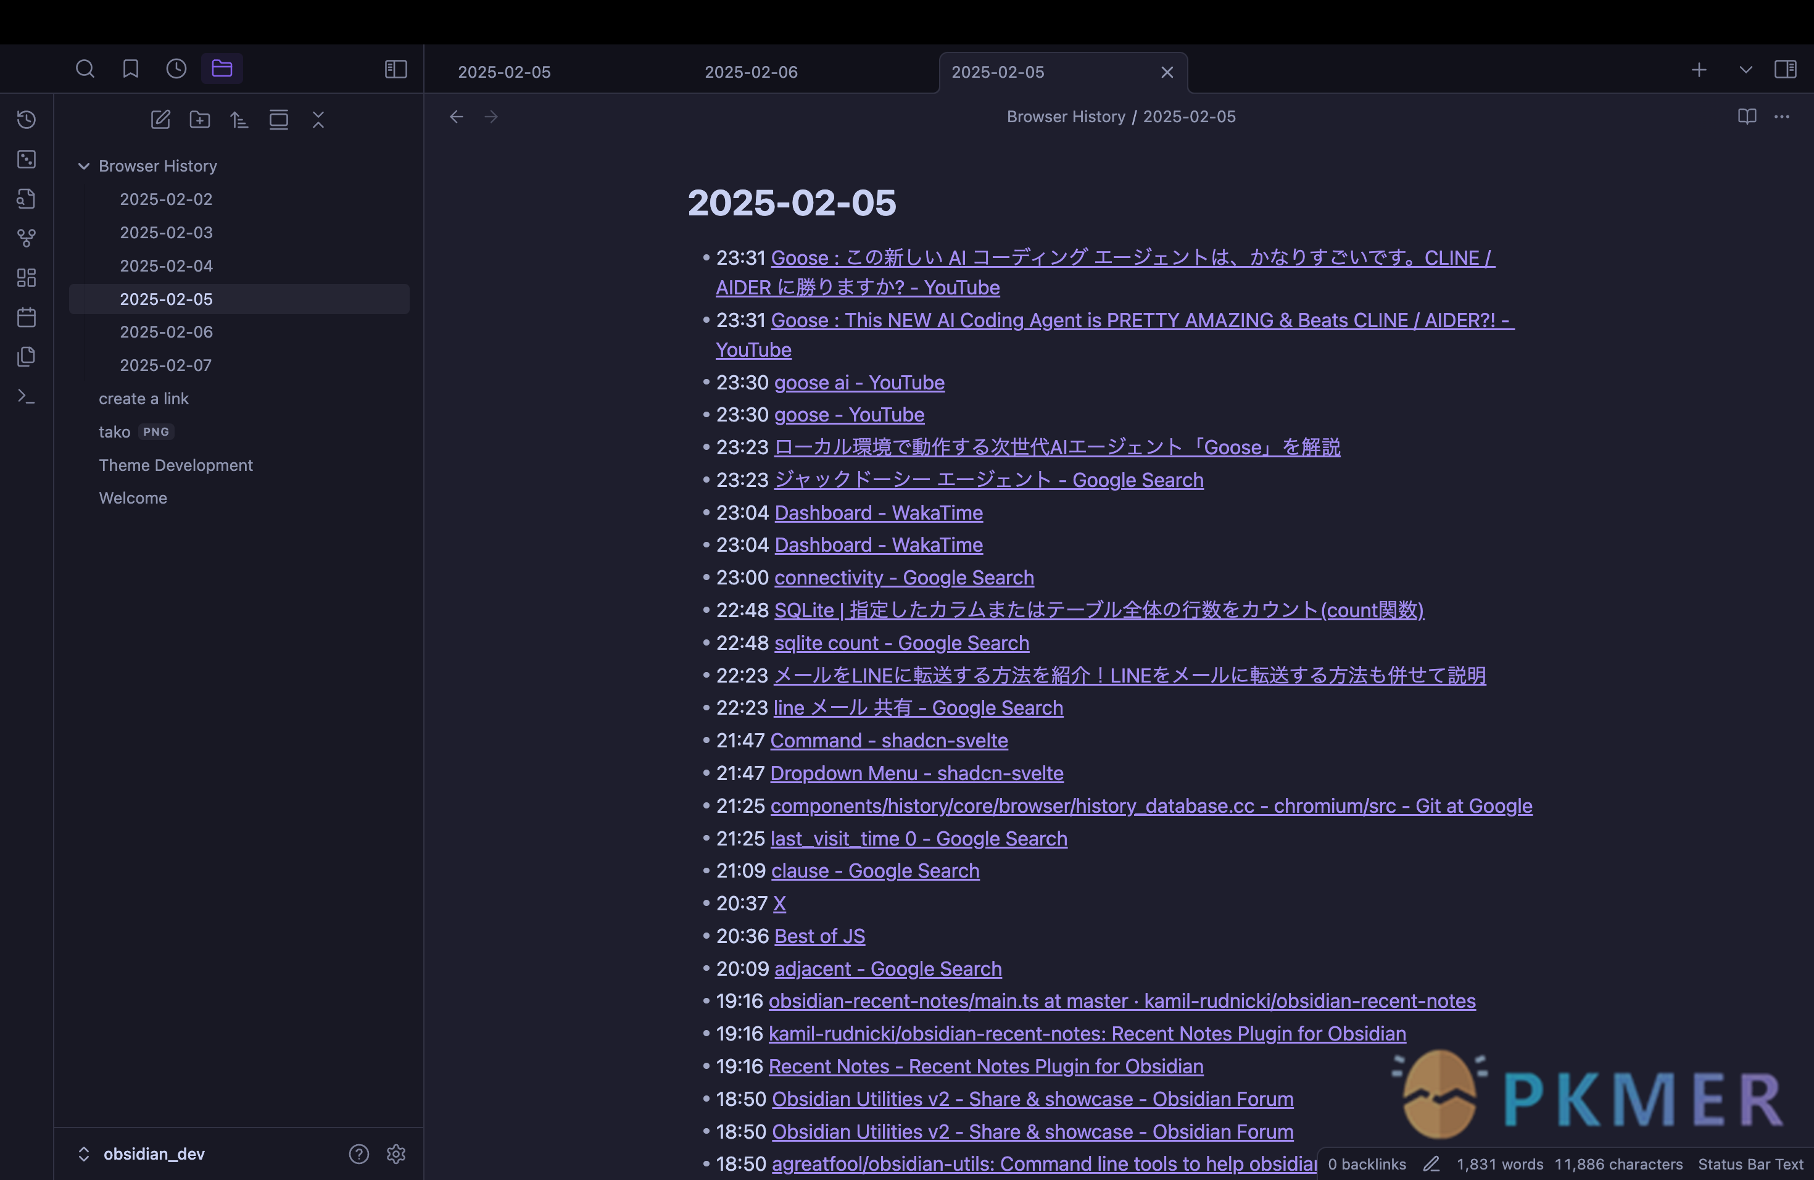
Task: Change sort order icon
Action: [239, 120]
